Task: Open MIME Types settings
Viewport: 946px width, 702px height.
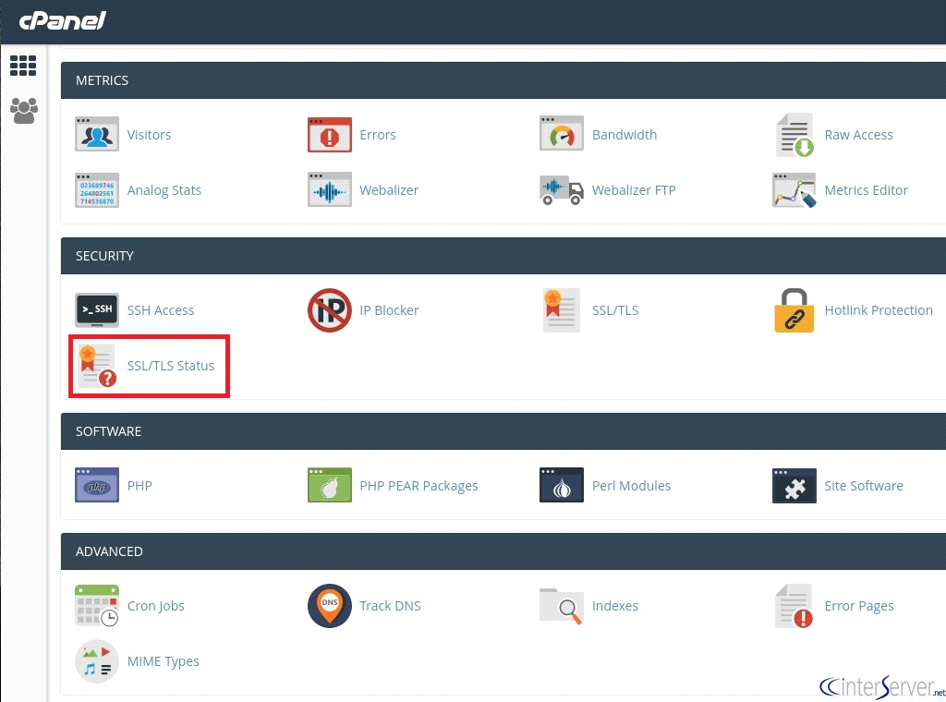Action: click(97, 660)
